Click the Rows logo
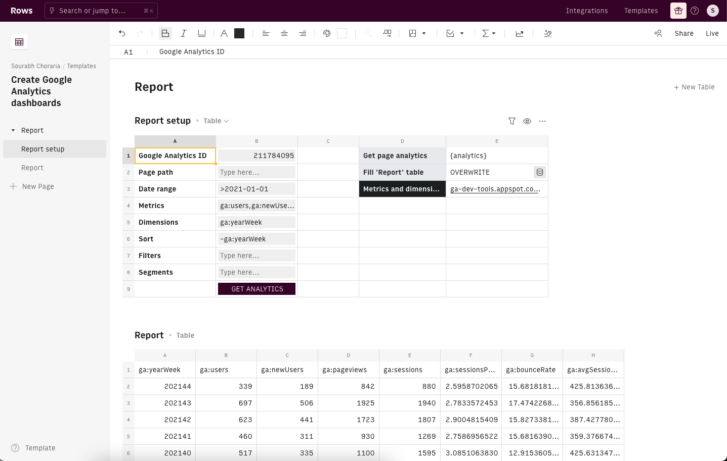This screenshot has width=727, height=461. [22, 11]
